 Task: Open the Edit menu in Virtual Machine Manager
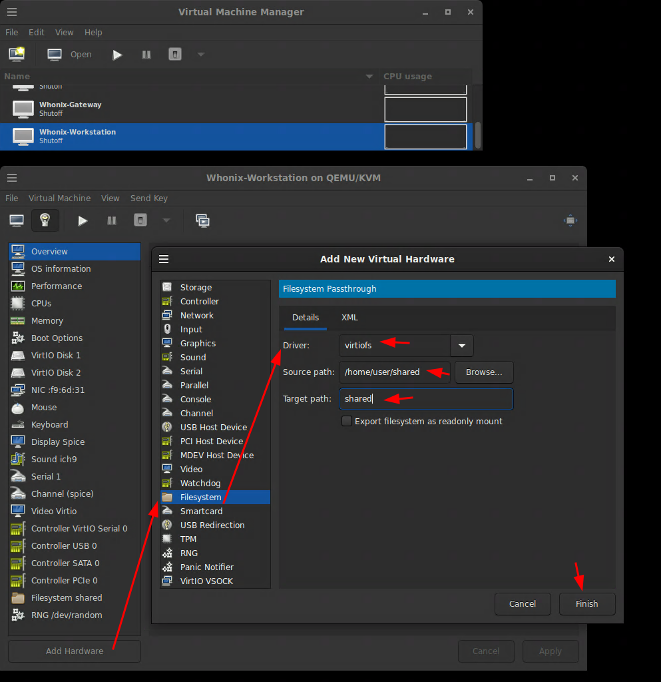[x=37, y=32]
